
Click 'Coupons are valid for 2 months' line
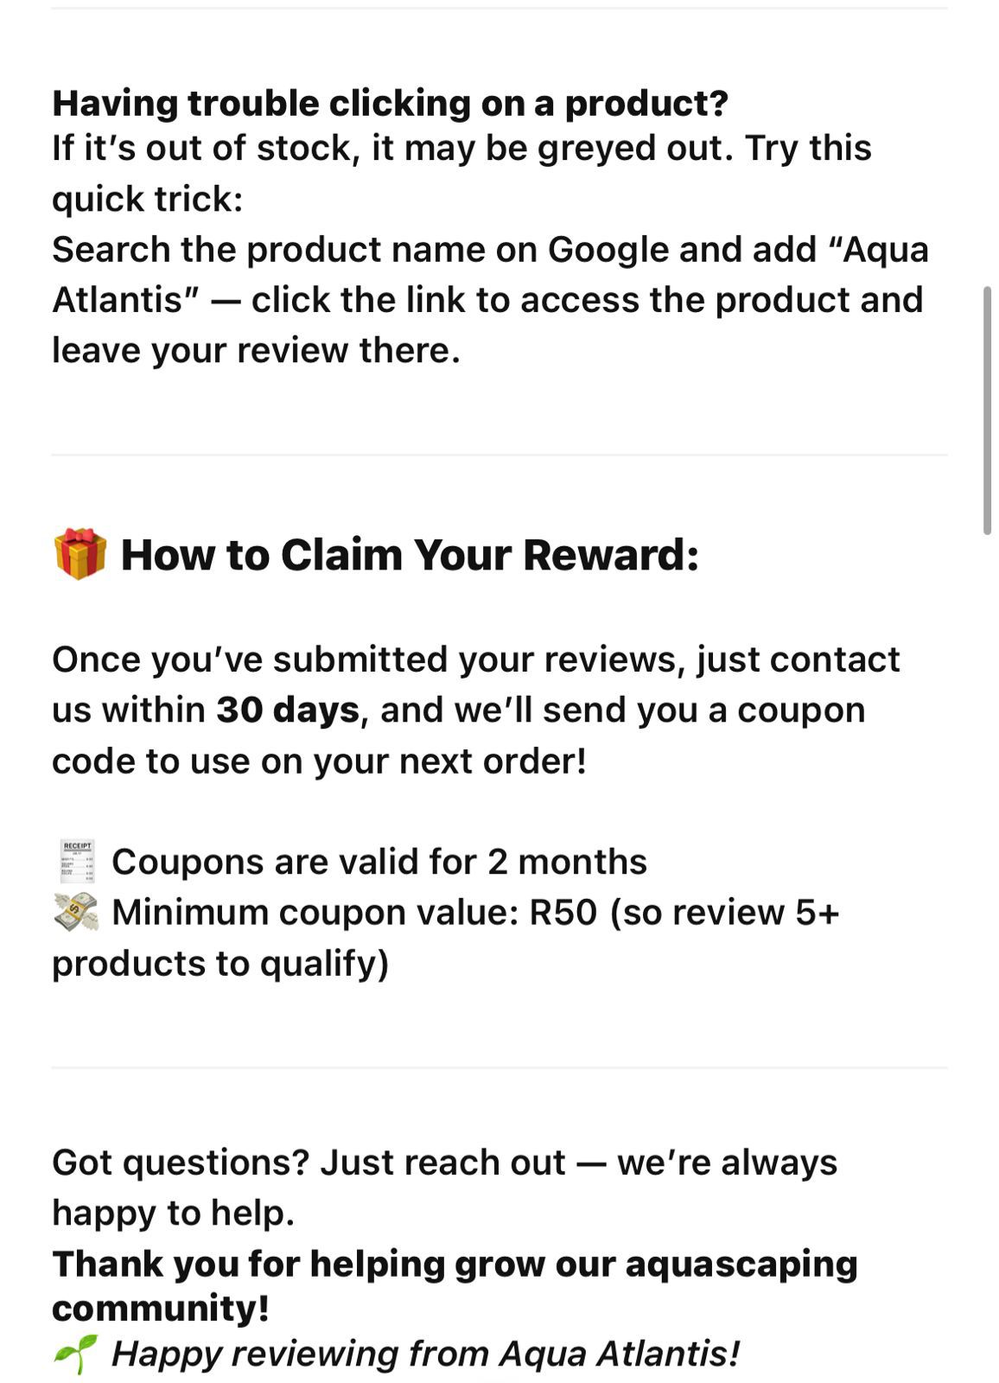tap(379, 862)
